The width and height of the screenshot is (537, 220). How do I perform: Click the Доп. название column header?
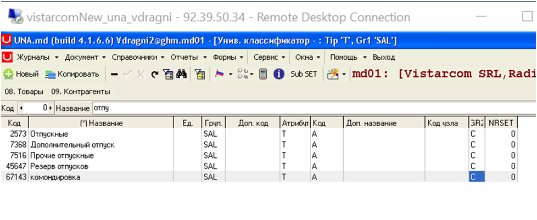pyautogui.click(x=384, y=123)
